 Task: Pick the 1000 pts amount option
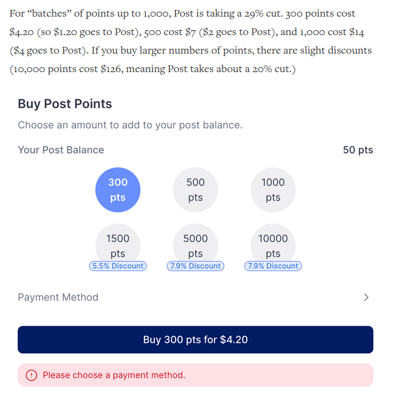tap(273, 190)
